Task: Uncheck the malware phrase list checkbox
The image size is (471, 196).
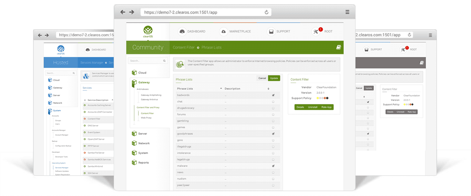Action: click(x=273, y=166)
